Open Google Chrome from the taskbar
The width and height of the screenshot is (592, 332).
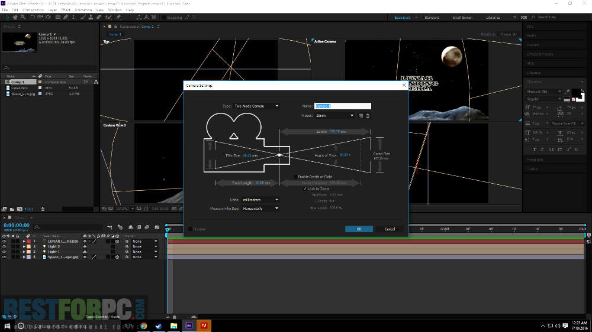click(143, 326)
